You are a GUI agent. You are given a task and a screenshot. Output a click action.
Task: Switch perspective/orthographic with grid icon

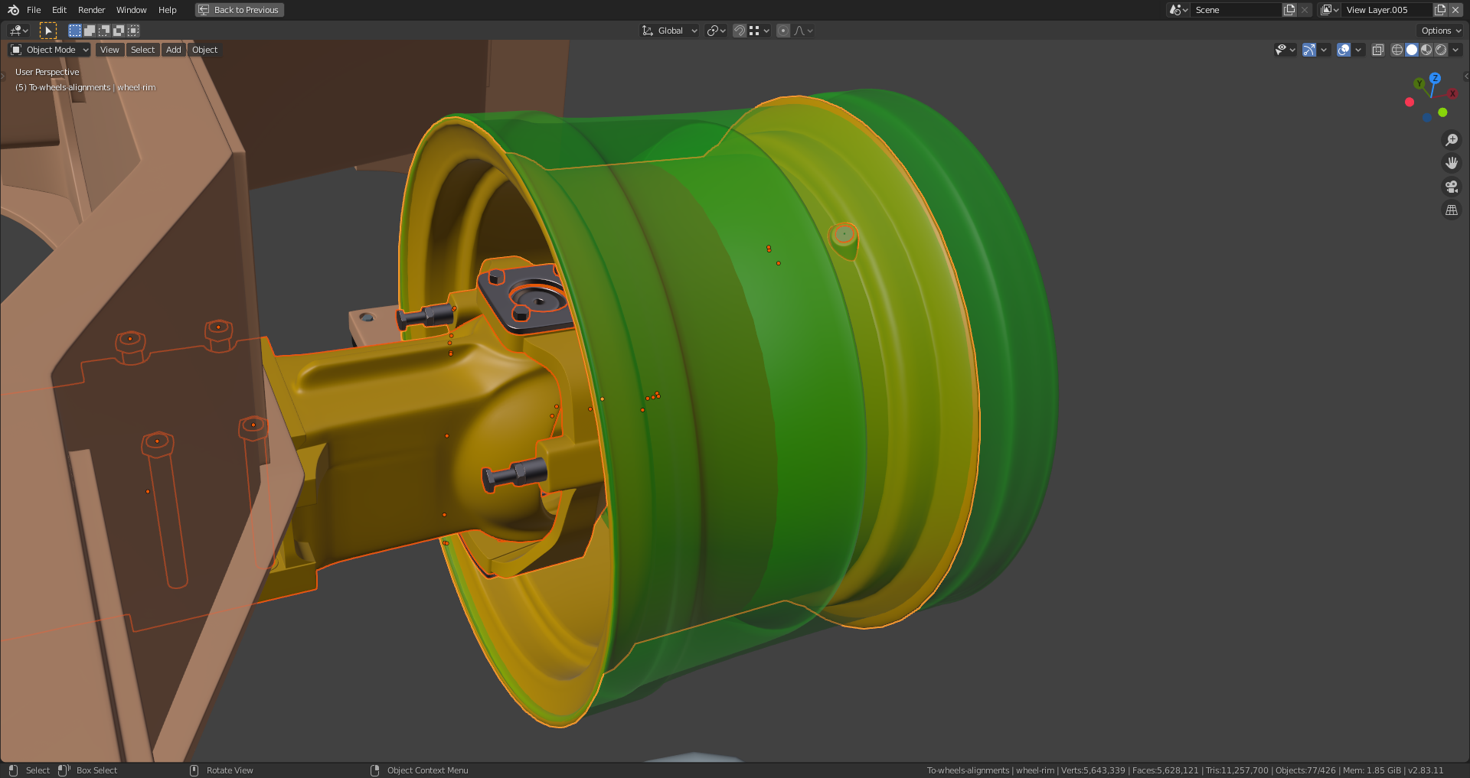[1451, 210]
